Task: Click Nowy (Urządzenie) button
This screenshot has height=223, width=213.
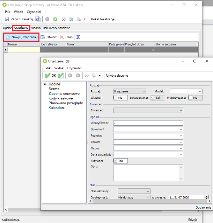Action: [21, 37]
